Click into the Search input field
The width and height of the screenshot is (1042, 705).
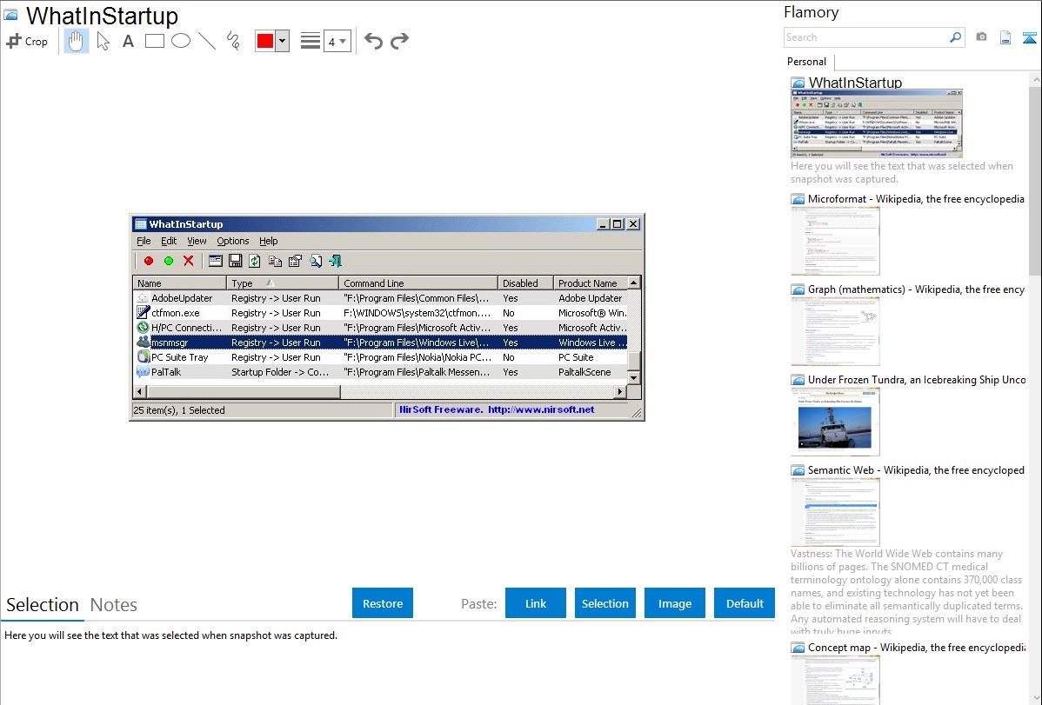pos(865,37)
